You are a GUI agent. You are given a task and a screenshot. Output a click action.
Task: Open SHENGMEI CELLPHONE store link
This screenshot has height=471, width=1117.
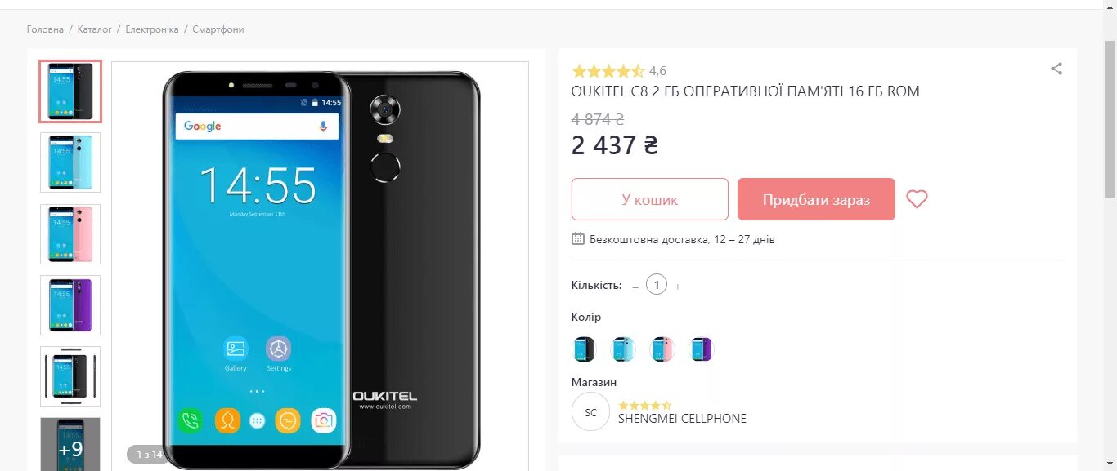coord(682,419)
